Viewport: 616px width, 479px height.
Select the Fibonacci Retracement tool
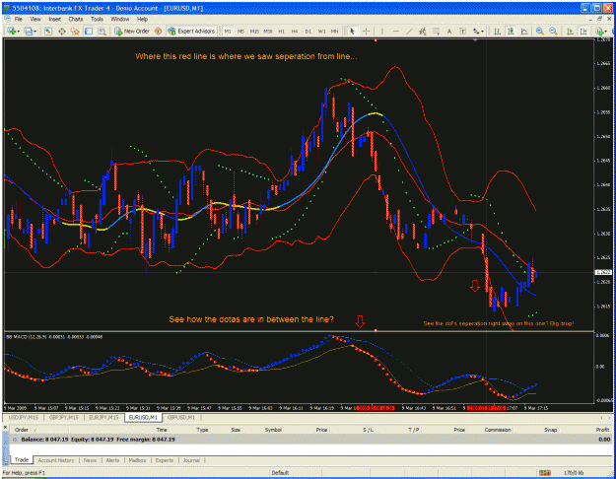pos(436,31)
